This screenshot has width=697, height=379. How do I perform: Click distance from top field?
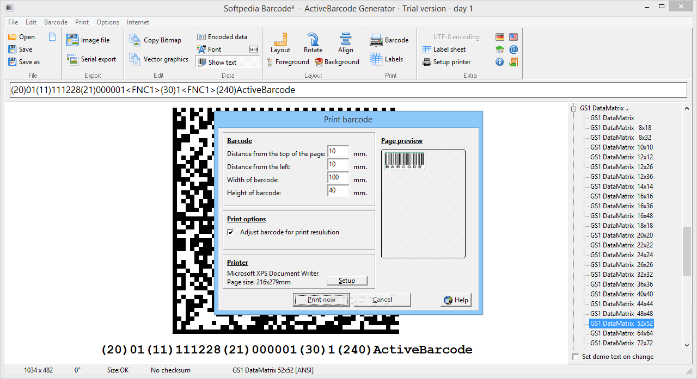(x=338, y=152)
